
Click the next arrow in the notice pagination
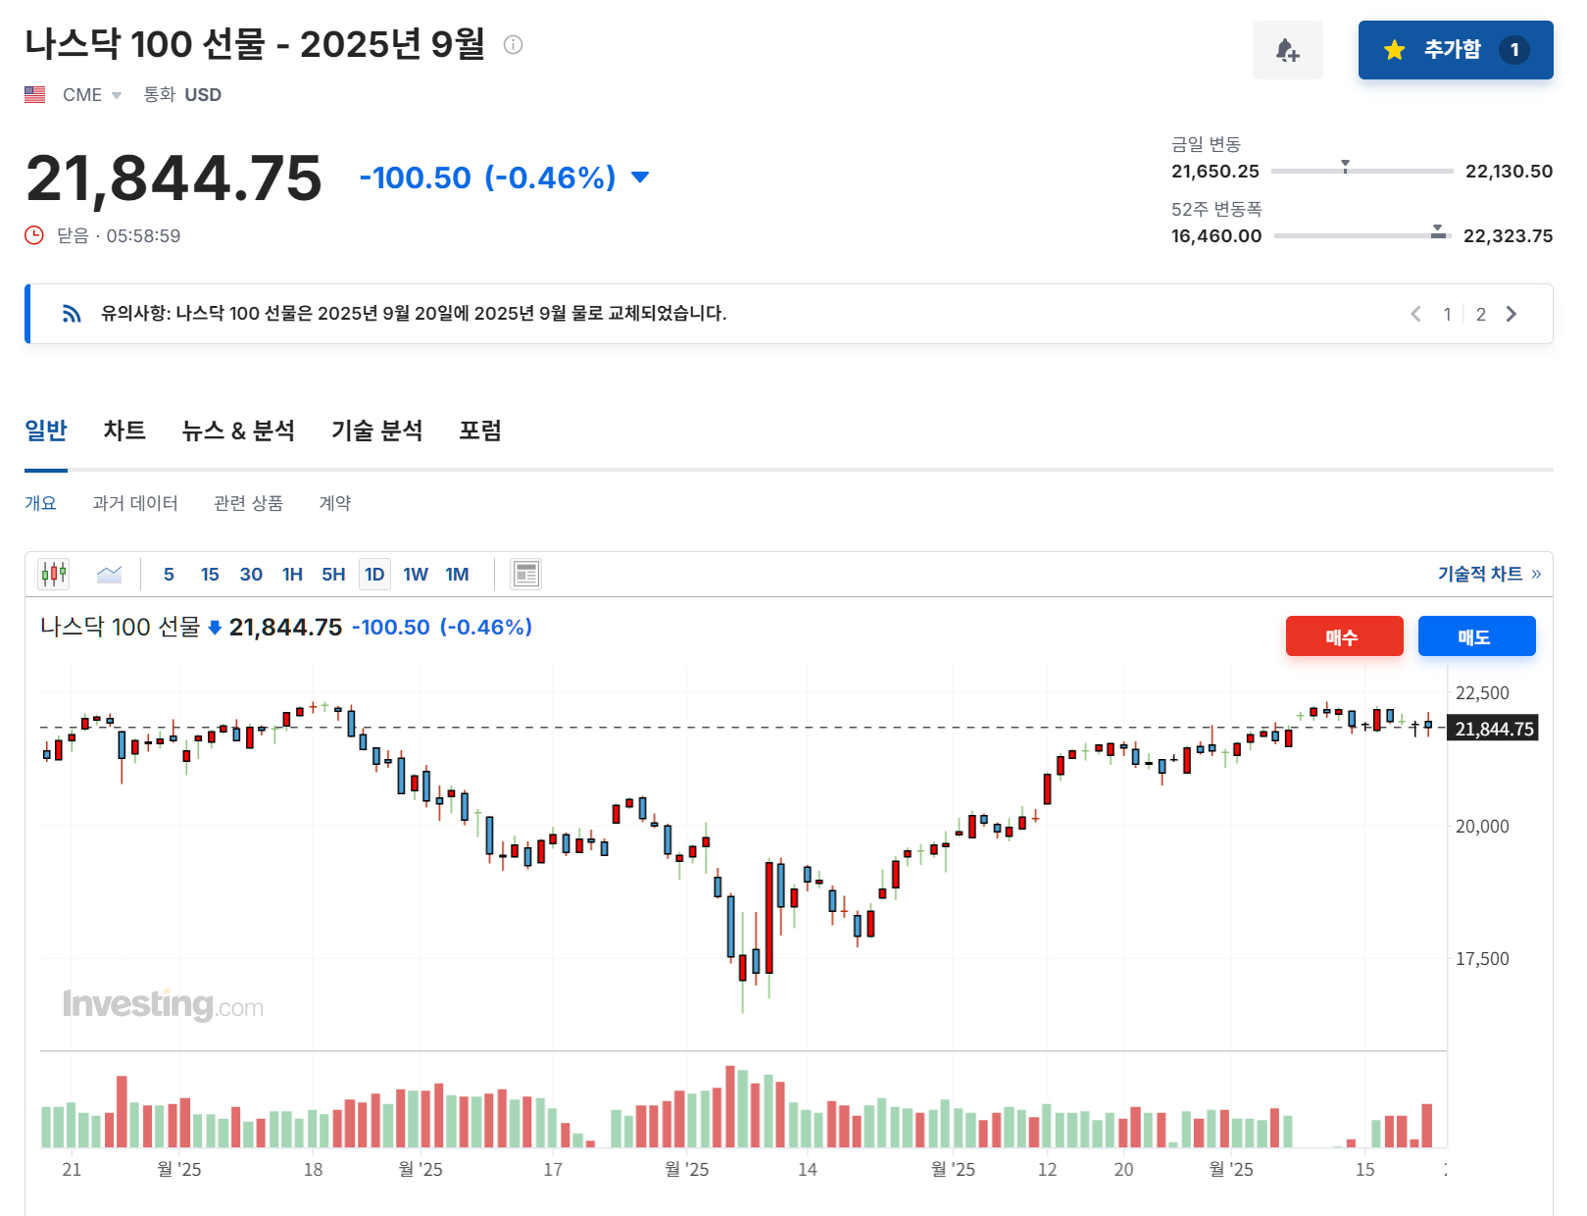1513,314
